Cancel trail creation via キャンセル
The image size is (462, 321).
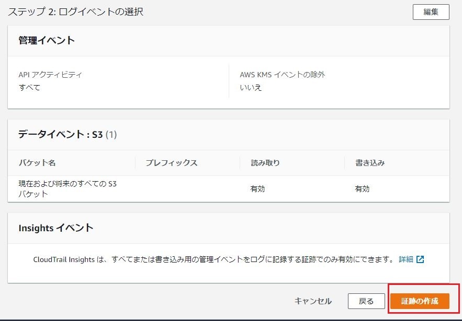(x=313, y=301)
